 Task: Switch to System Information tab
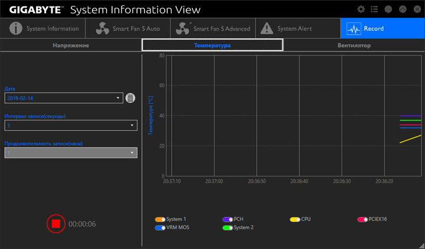tap(42, 28)
